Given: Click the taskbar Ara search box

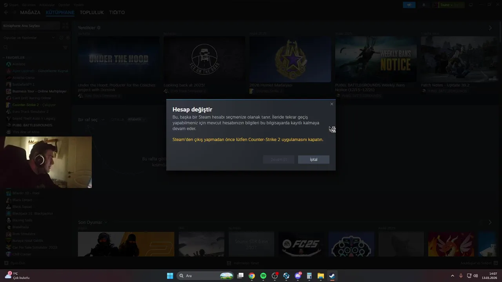Looking at the screenshot, I should point(206,276).
